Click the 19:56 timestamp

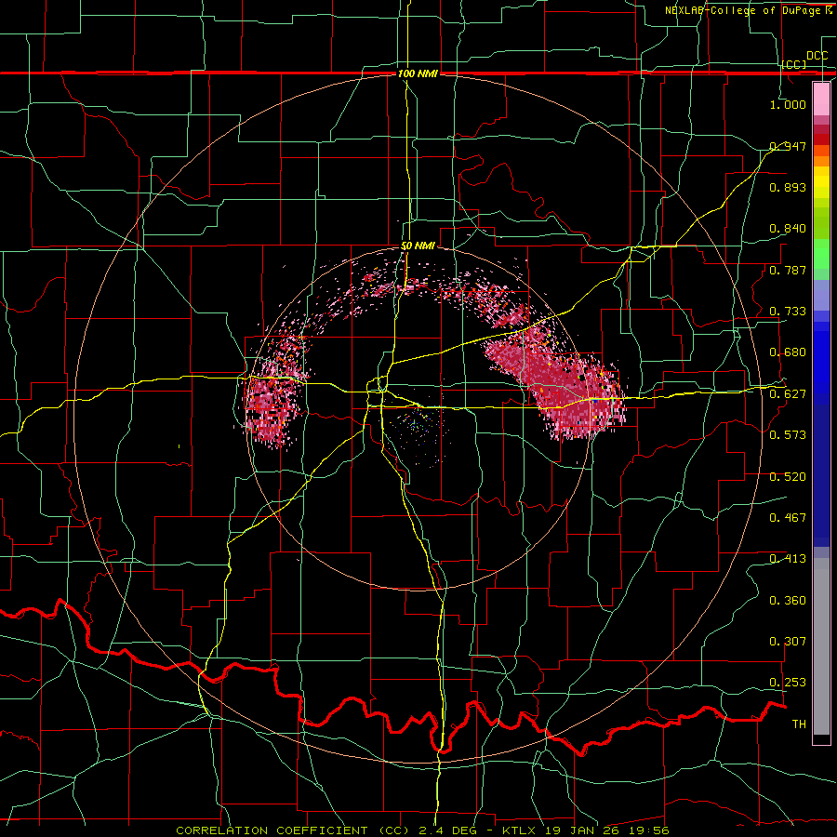pos(651,830)
